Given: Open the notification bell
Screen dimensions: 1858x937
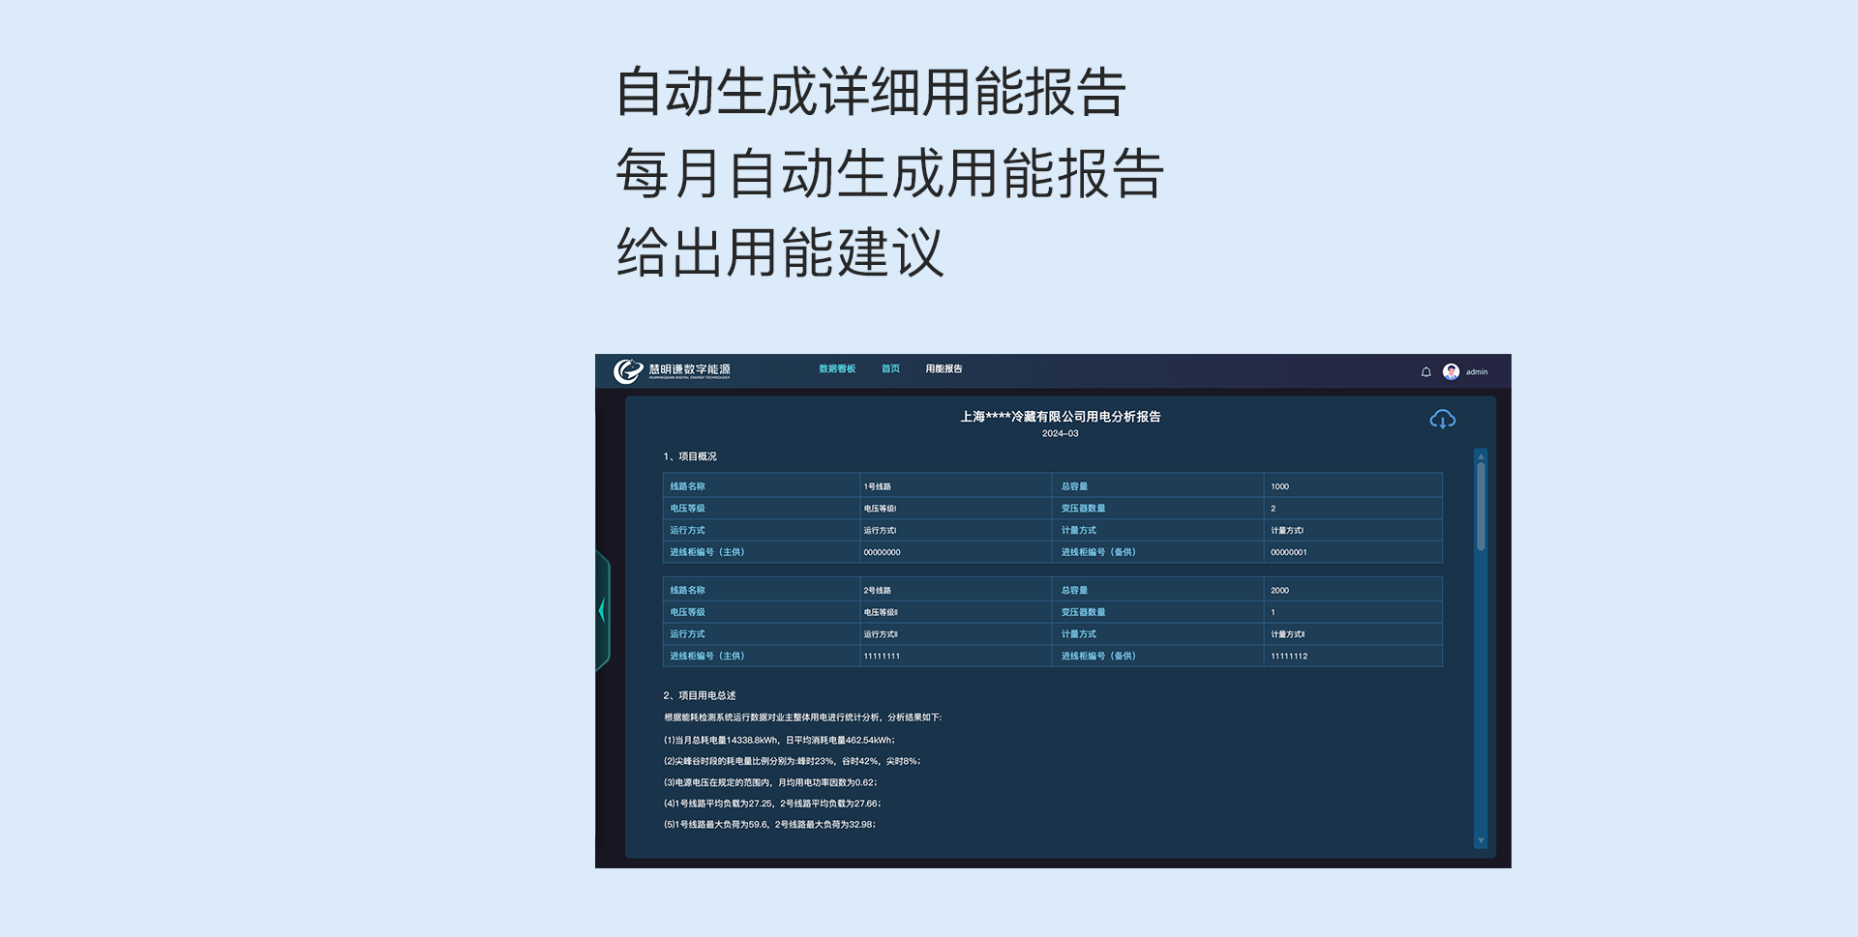Looking at the screenshot, I should pyautogui.click(x=1425, y=372).
